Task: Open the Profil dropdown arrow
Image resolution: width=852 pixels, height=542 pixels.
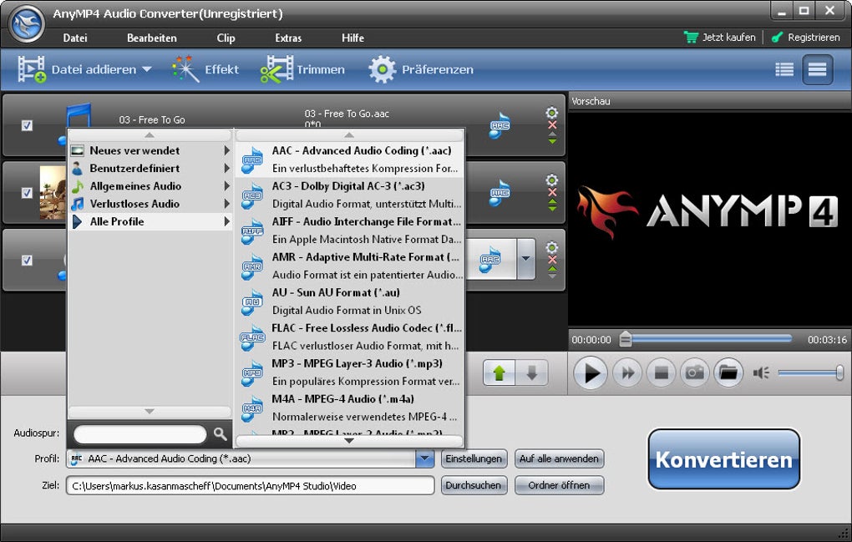Action: [x=424, y=458]
